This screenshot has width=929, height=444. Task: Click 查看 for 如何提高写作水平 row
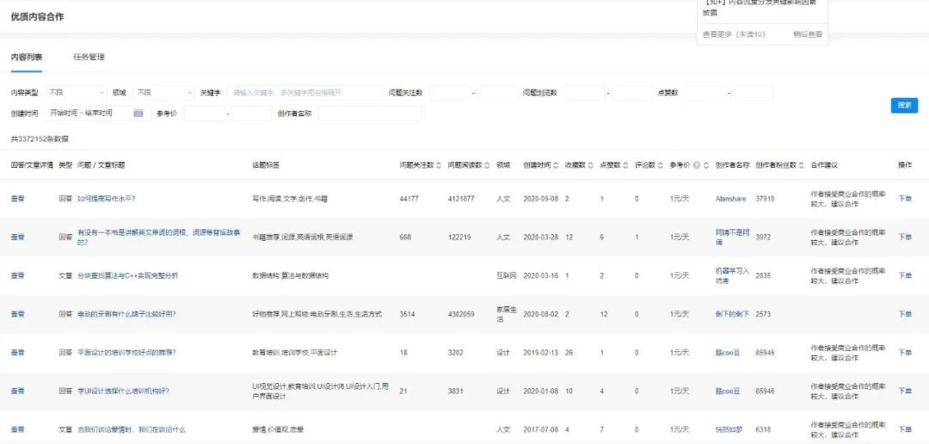click(18, 199)
